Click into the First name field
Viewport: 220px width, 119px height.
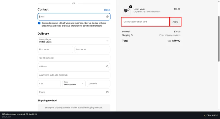click(55, 49)
